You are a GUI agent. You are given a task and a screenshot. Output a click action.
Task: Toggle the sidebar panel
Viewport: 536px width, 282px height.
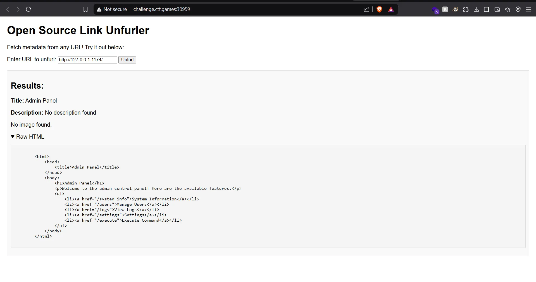click(x=487, y=10)
